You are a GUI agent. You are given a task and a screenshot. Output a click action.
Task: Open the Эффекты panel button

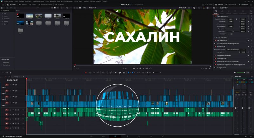23,5
